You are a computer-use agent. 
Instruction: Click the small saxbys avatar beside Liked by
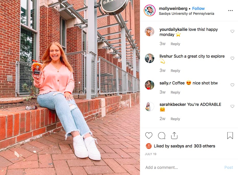click(149, 146)
